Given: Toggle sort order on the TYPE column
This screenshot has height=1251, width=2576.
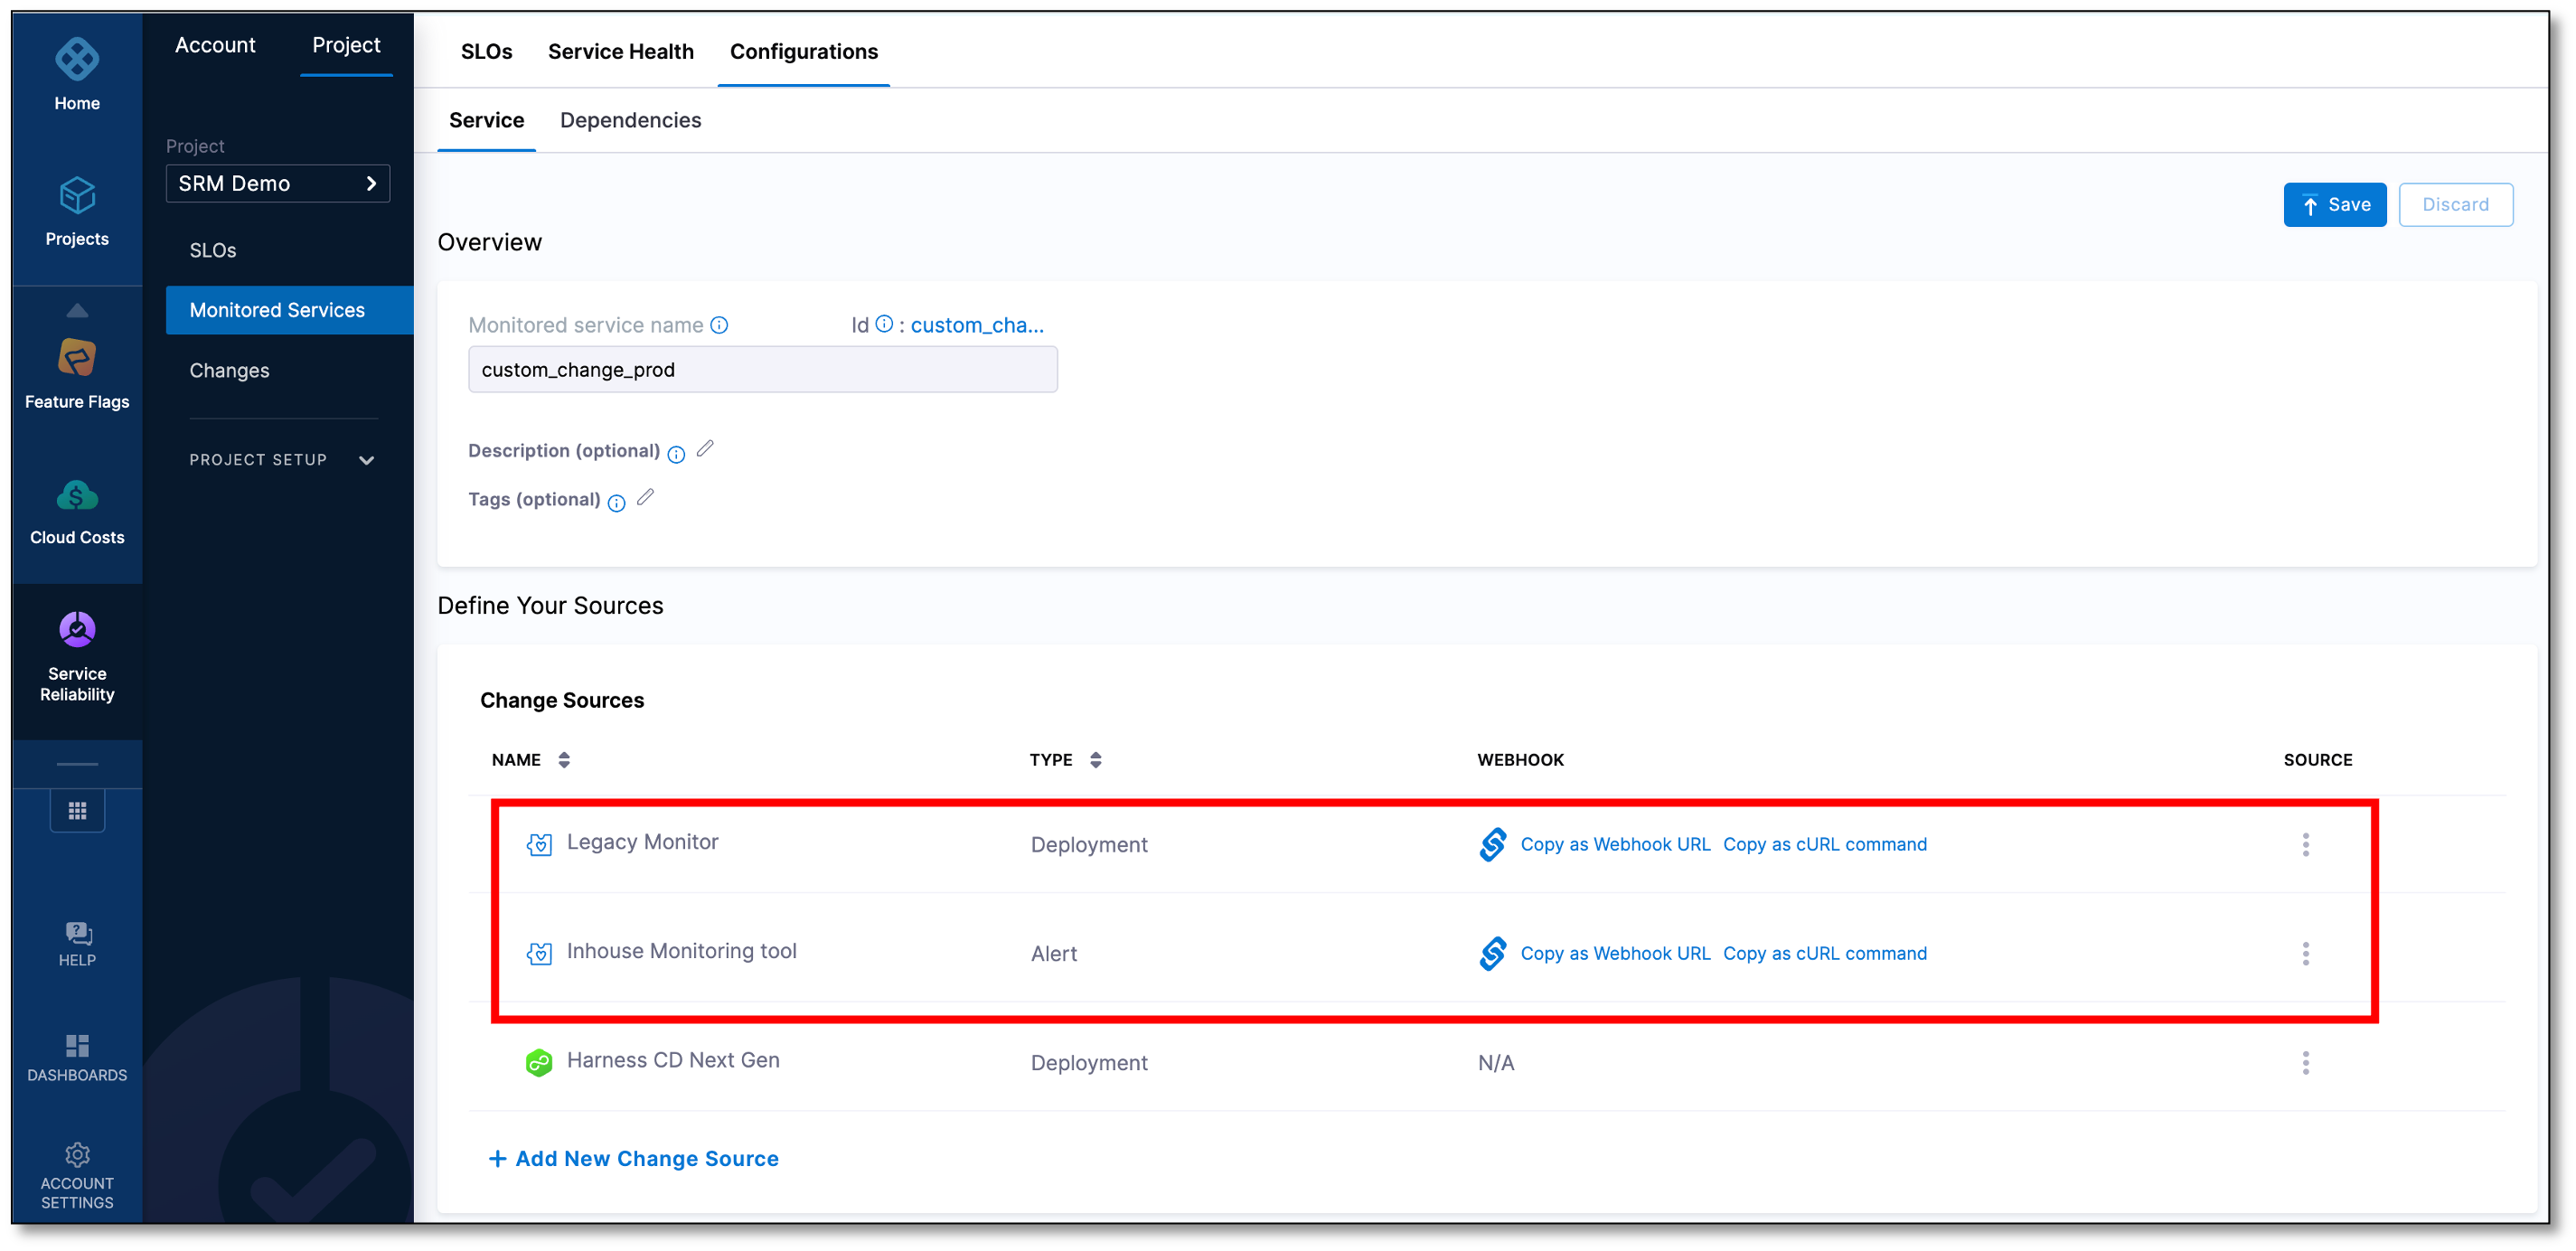Looking at the screenshot, I should (x=1095, y=760).
